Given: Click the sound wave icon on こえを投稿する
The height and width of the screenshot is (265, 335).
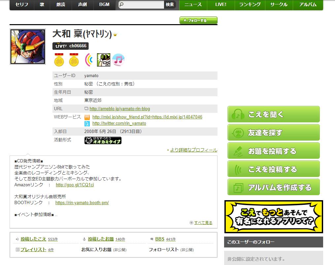Looking at the screenshot, I should click(238, 170).
